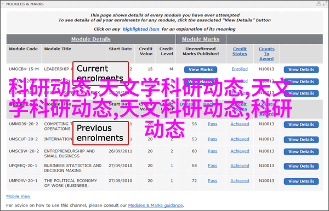
Task: Click View Details for UFQEEQ-20-1
Action: [301, 166]
